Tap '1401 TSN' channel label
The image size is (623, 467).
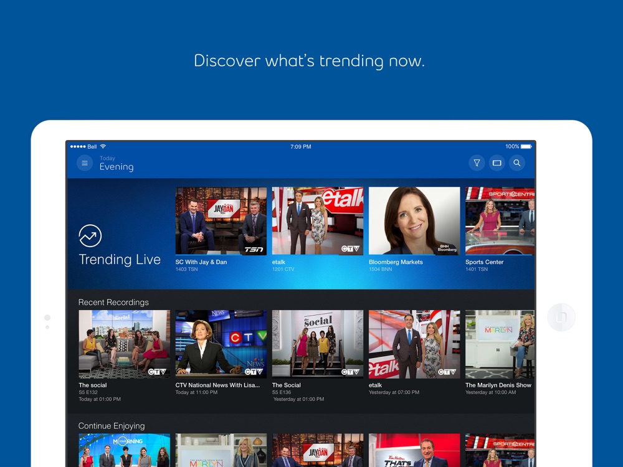(477, 269)
